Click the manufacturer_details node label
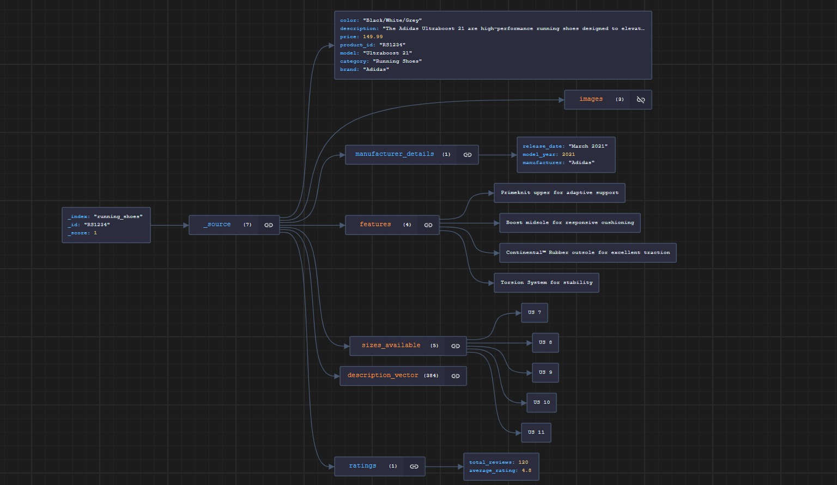 pyautogui.click(x=395, y=154)
